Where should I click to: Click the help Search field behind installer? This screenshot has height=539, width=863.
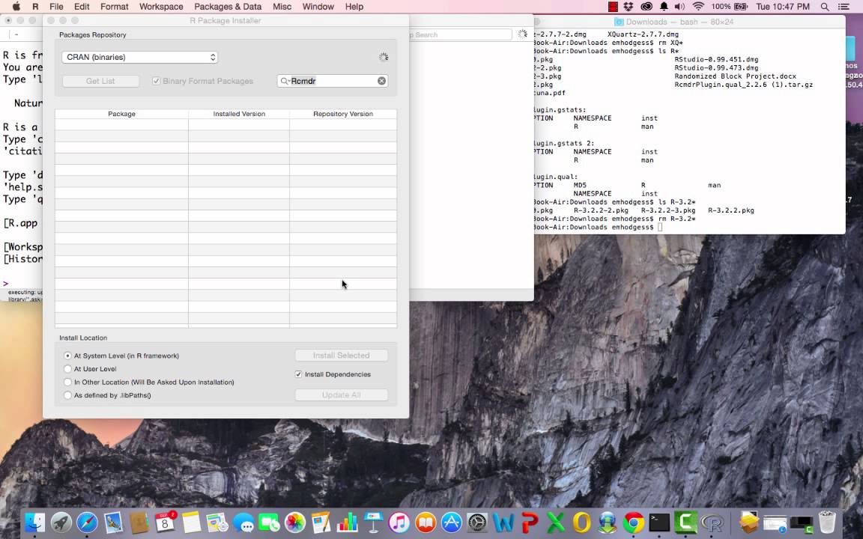click(461, 34)
